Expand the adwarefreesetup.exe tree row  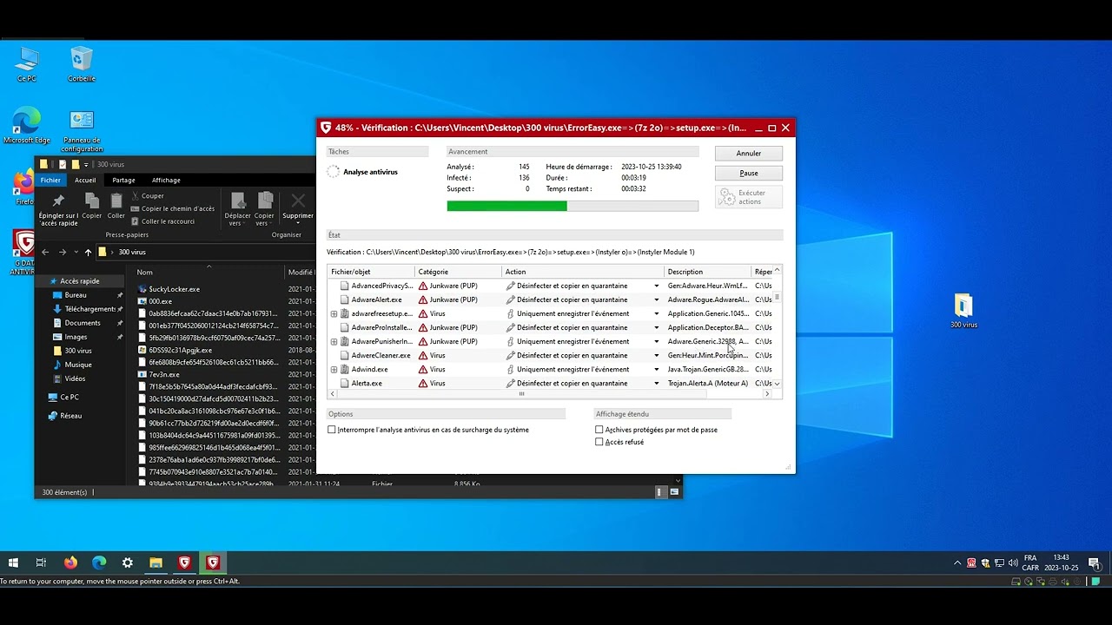coord(334,313)
